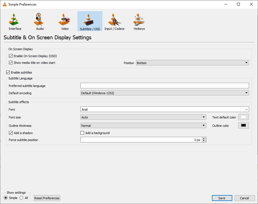
Task: Check the Add a background checkbox
Action: click(82, 133)
